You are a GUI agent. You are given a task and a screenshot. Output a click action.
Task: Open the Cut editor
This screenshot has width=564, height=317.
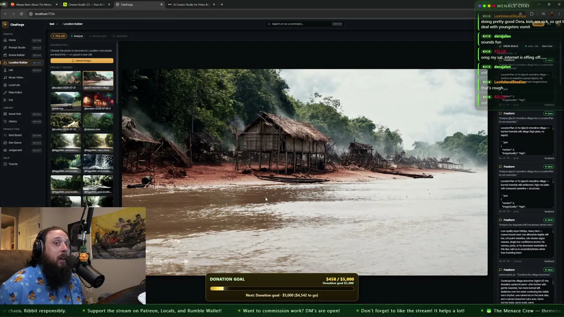pyautogui.click(x=22, y=100)
